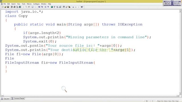Screen dimensions: 182x102
Task: Click the horizontal scrollbar left arrow
Action: (x=2, y=96)
